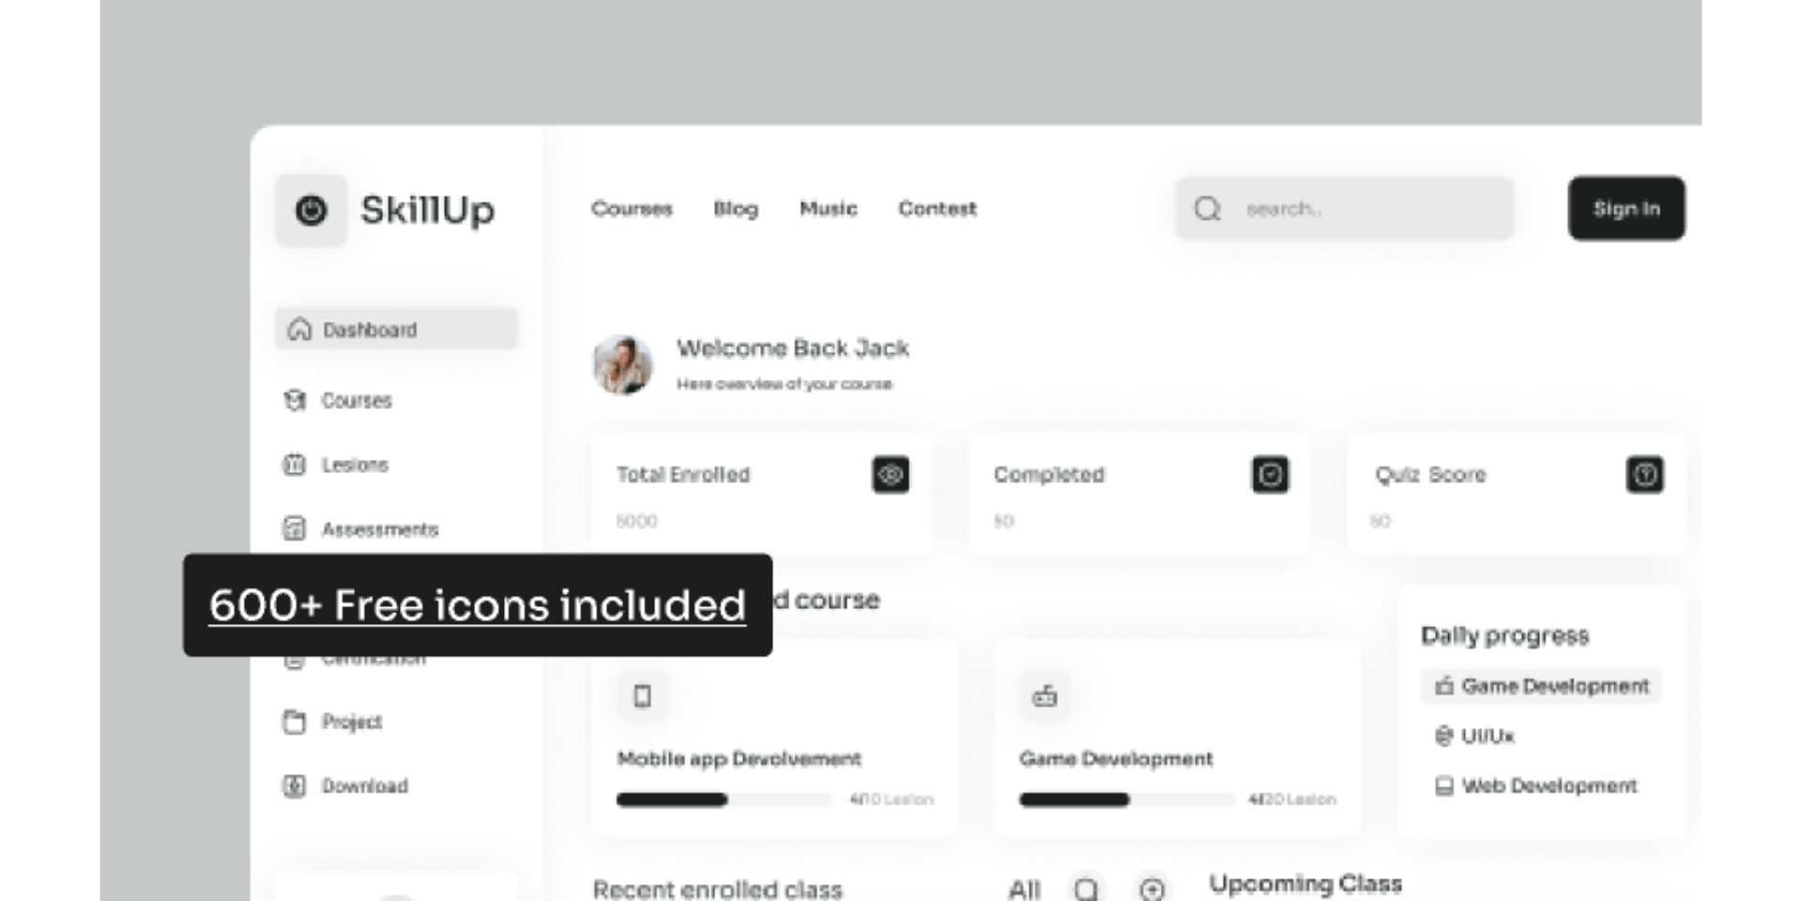This screenshot has width=1802, height=901.
Task: Open the Lesions calendar icon
Action: (296, 465)
